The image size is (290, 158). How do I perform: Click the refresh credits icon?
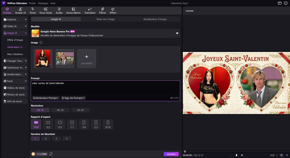(51, 154)
